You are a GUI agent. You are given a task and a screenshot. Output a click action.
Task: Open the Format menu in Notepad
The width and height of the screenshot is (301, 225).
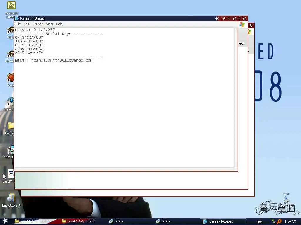(x=37, y=24)
